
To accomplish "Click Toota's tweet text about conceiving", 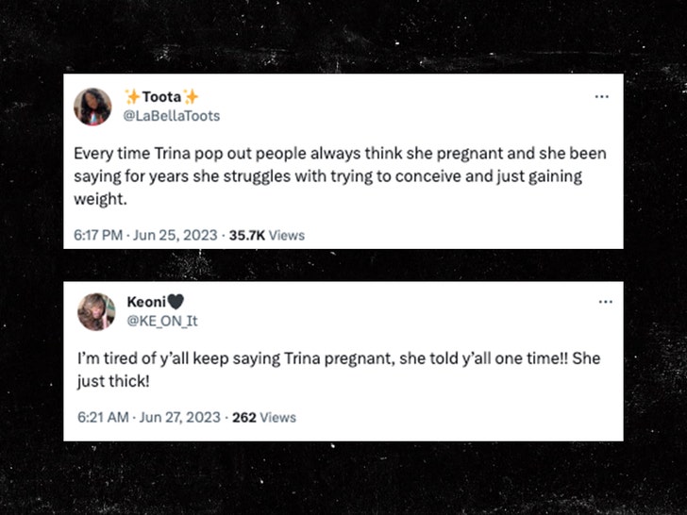I will pos(340,164).
